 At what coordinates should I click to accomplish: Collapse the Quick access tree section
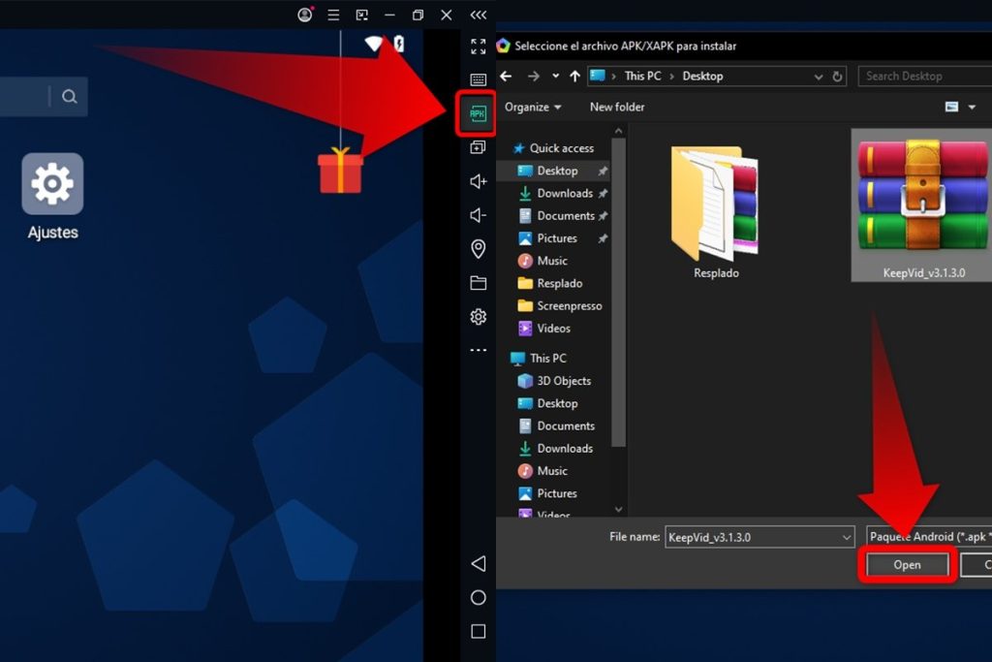pos(506,148)
